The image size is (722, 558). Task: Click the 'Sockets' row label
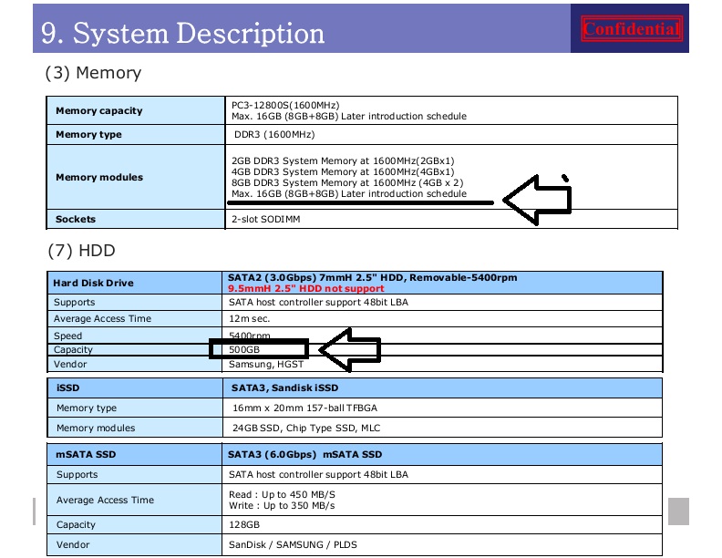tap(76, 219)
